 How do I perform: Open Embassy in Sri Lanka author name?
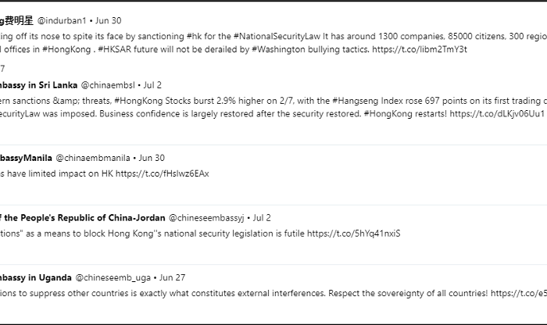tap(38, 85)
